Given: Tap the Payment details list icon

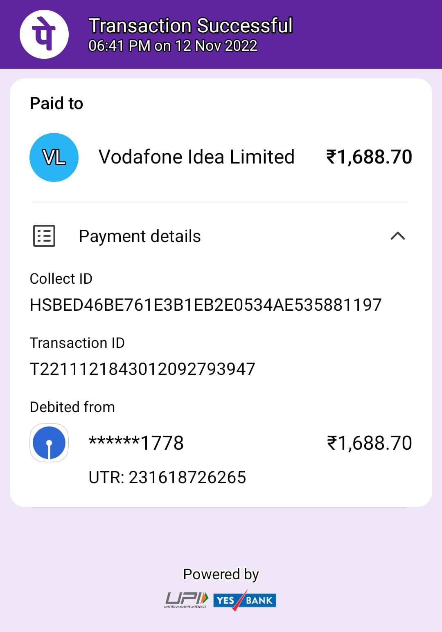Looking at the screenshot, I should (x=44, y=236).
